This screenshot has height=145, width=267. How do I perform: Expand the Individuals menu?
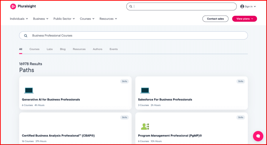point(19,19)
